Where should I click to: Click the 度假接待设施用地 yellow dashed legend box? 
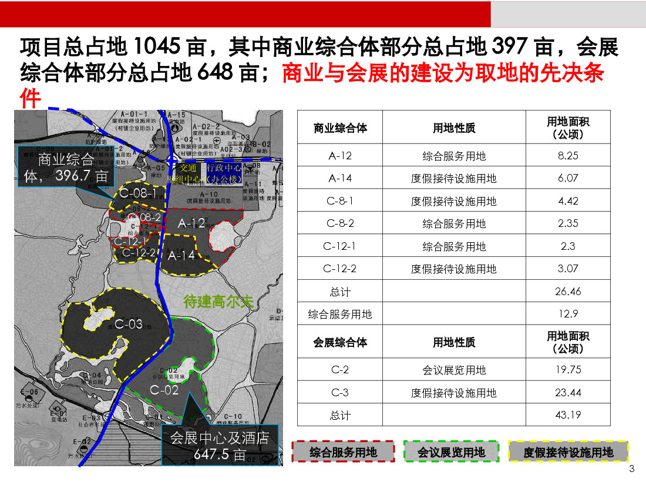568,452
